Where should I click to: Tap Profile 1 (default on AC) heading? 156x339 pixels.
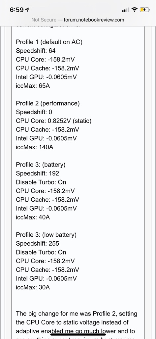coord(49,42)
